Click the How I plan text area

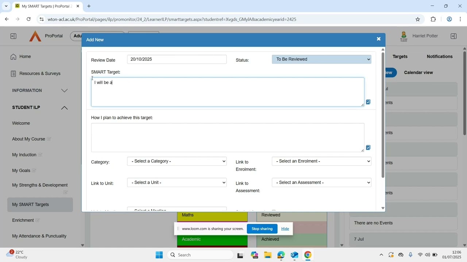(x=228, y=138)
